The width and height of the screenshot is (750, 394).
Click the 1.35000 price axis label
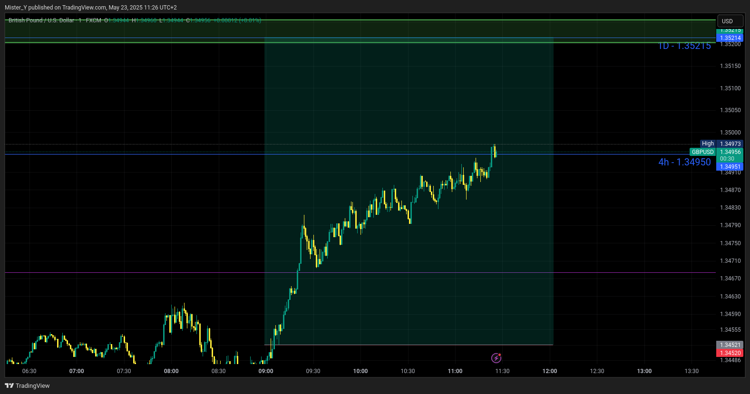[730, 133]
